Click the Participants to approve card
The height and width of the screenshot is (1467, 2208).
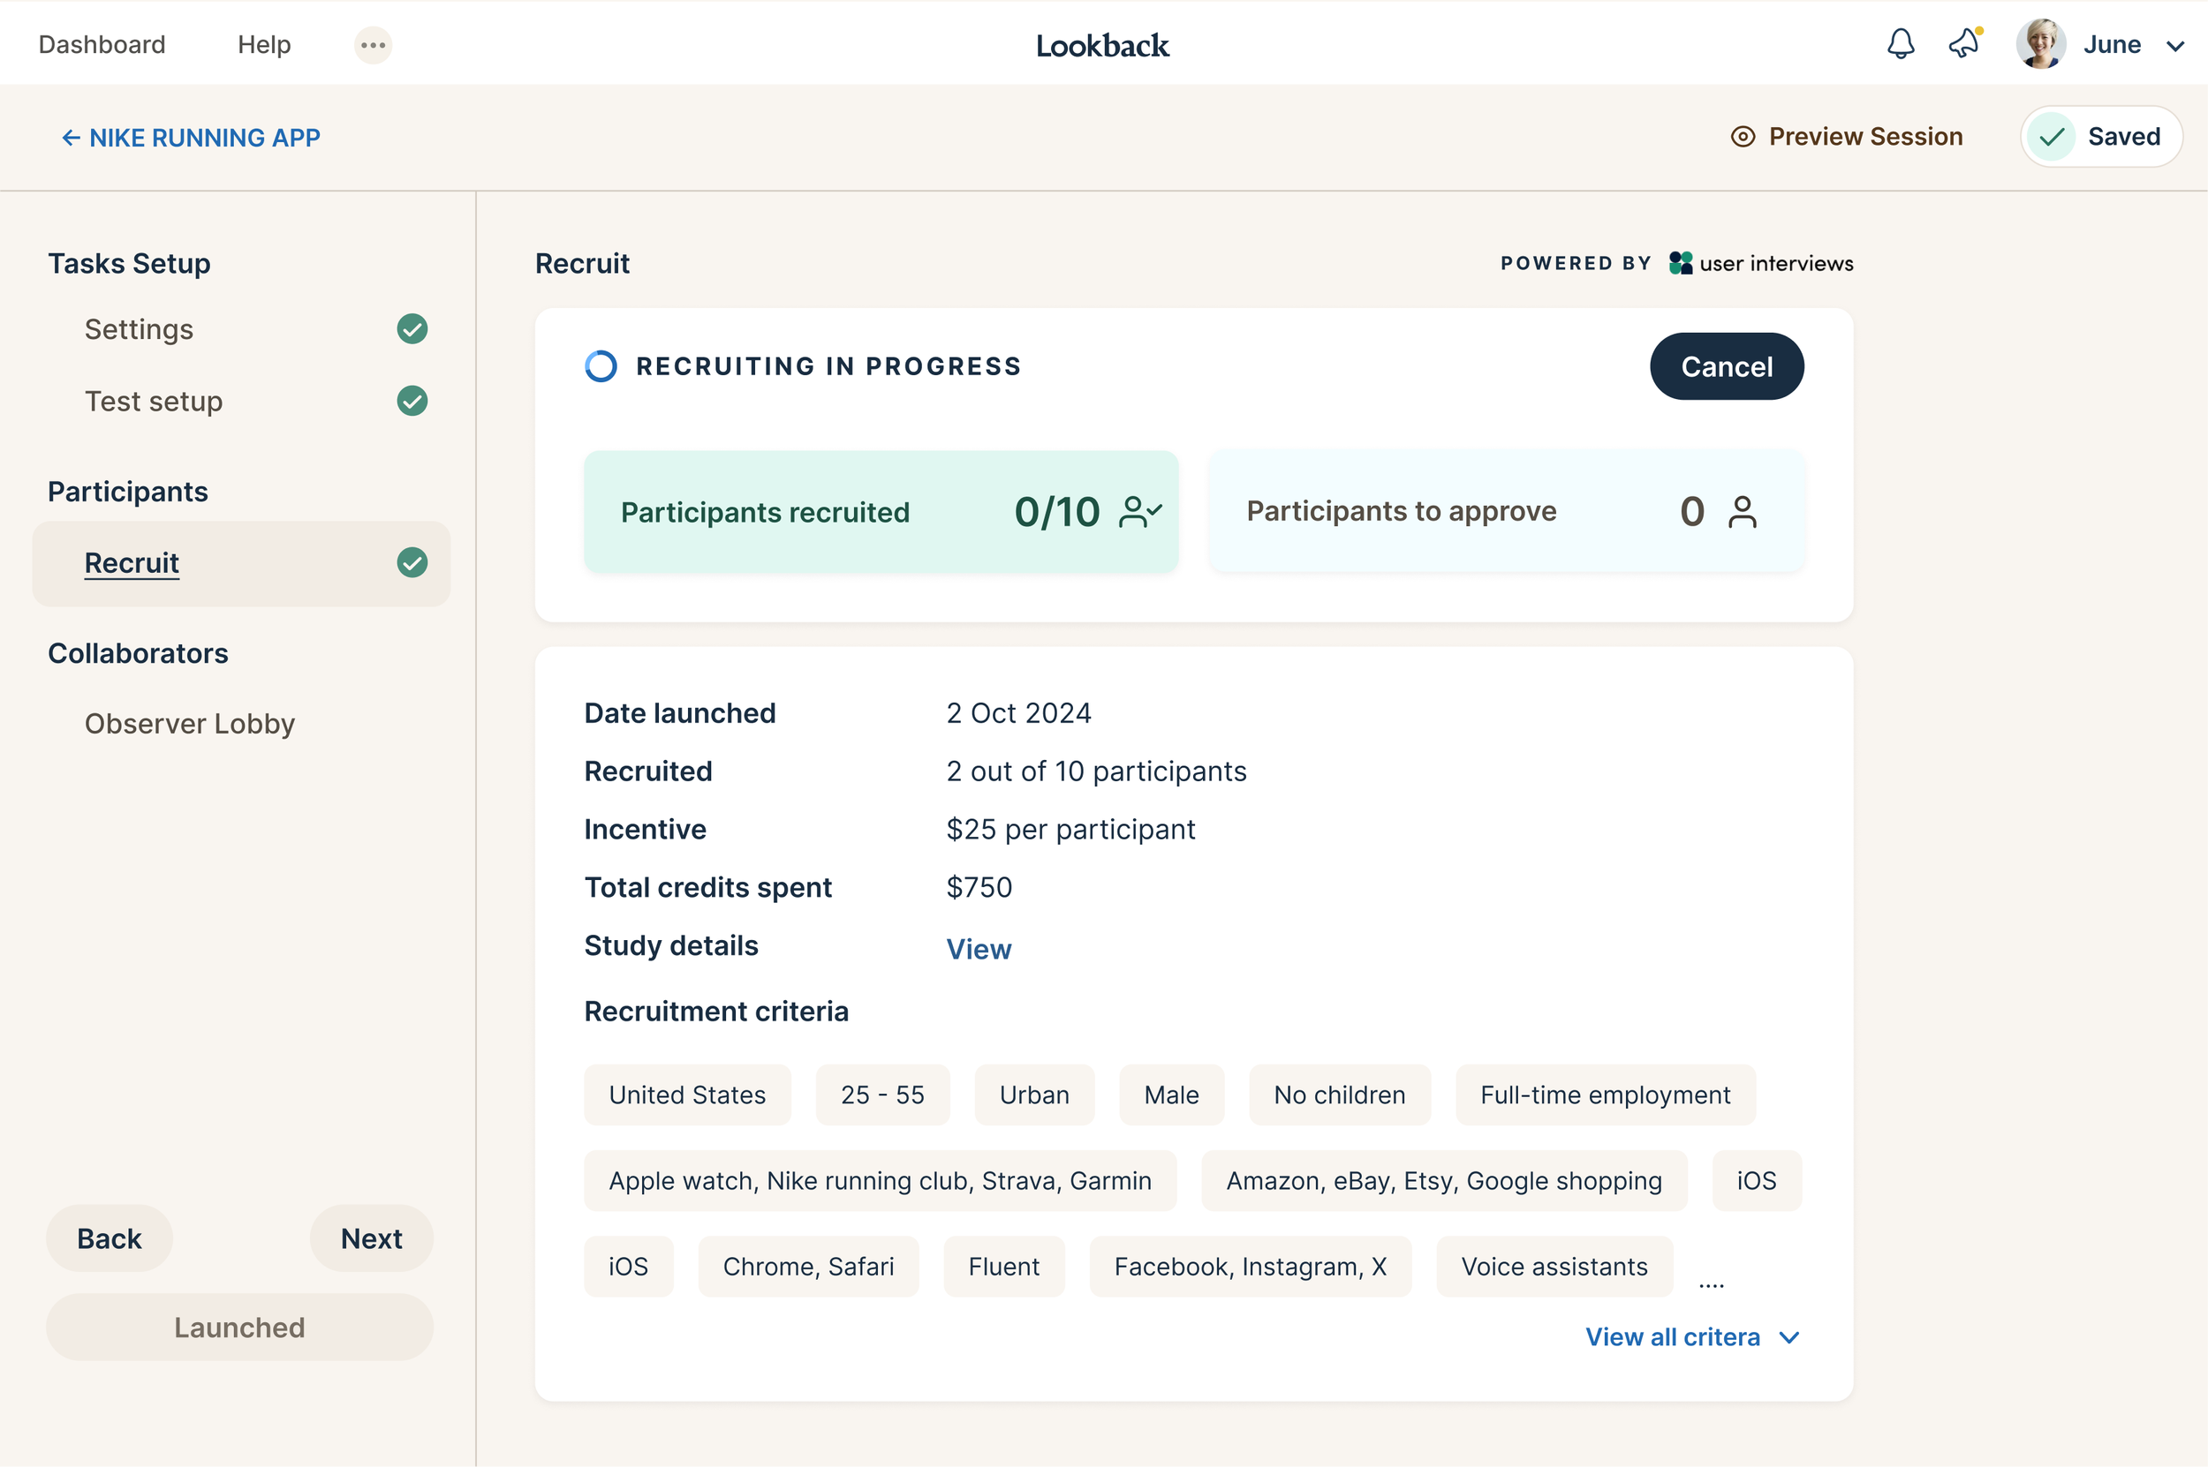tap(1507, 512)
